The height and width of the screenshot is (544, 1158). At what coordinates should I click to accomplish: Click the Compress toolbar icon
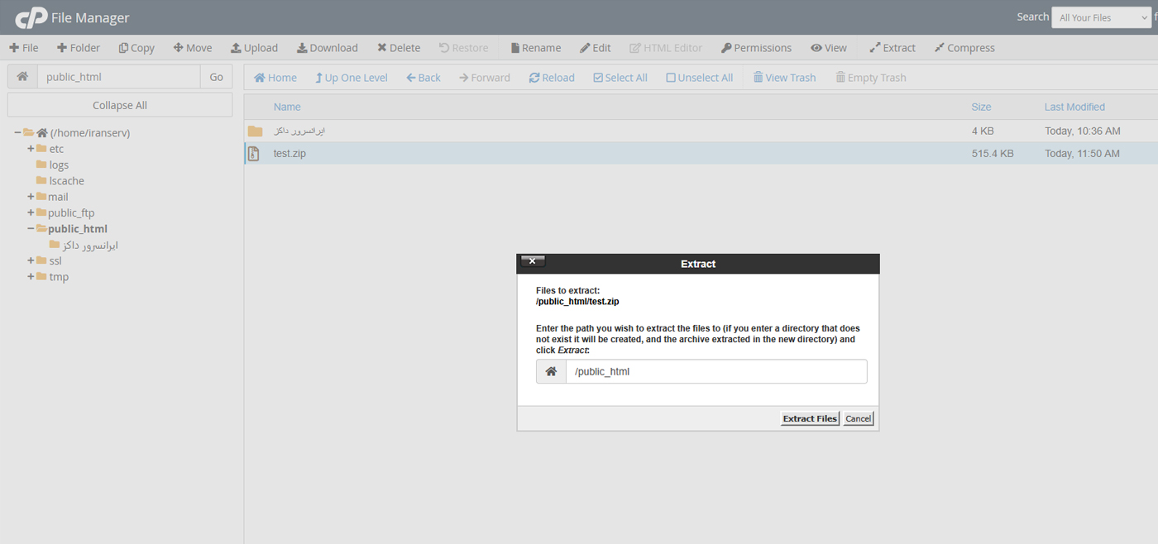coord(940,48)
